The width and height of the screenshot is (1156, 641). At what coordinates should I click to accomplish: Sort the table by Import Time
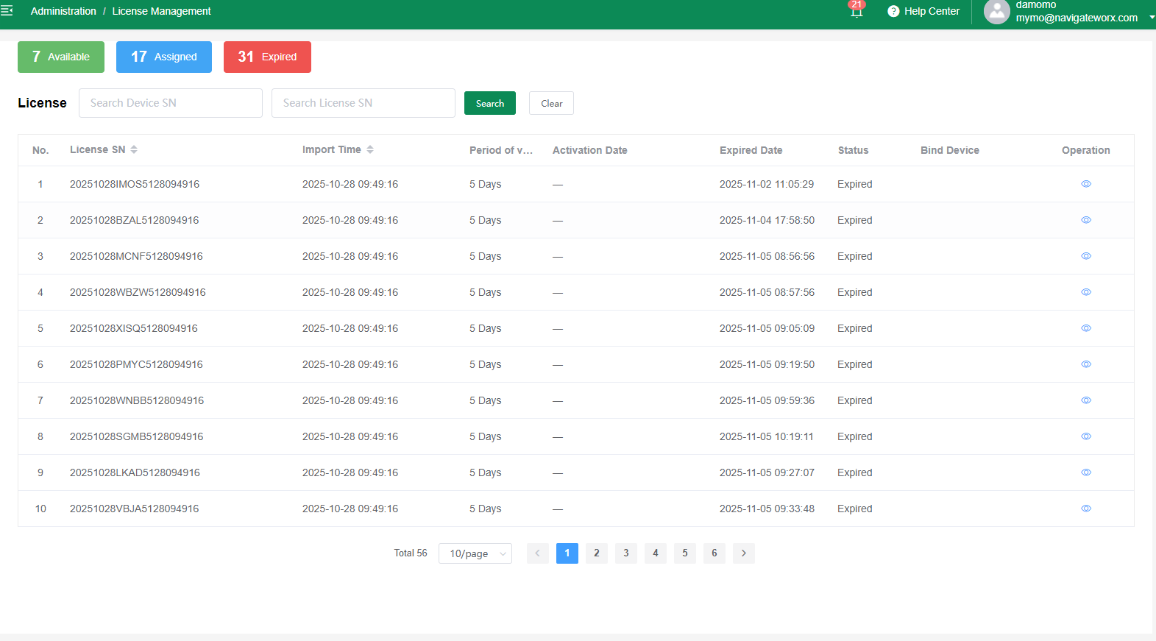[370, 149]
